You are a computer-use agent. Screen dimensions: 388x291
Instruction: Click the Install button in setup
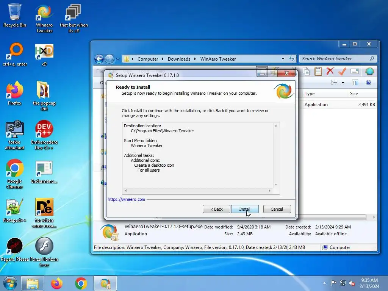coord(245,209)
